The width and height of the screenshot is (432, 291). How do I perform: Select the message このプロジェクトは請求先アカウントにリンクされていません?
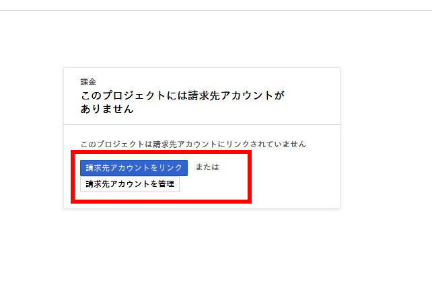point(193,144)
